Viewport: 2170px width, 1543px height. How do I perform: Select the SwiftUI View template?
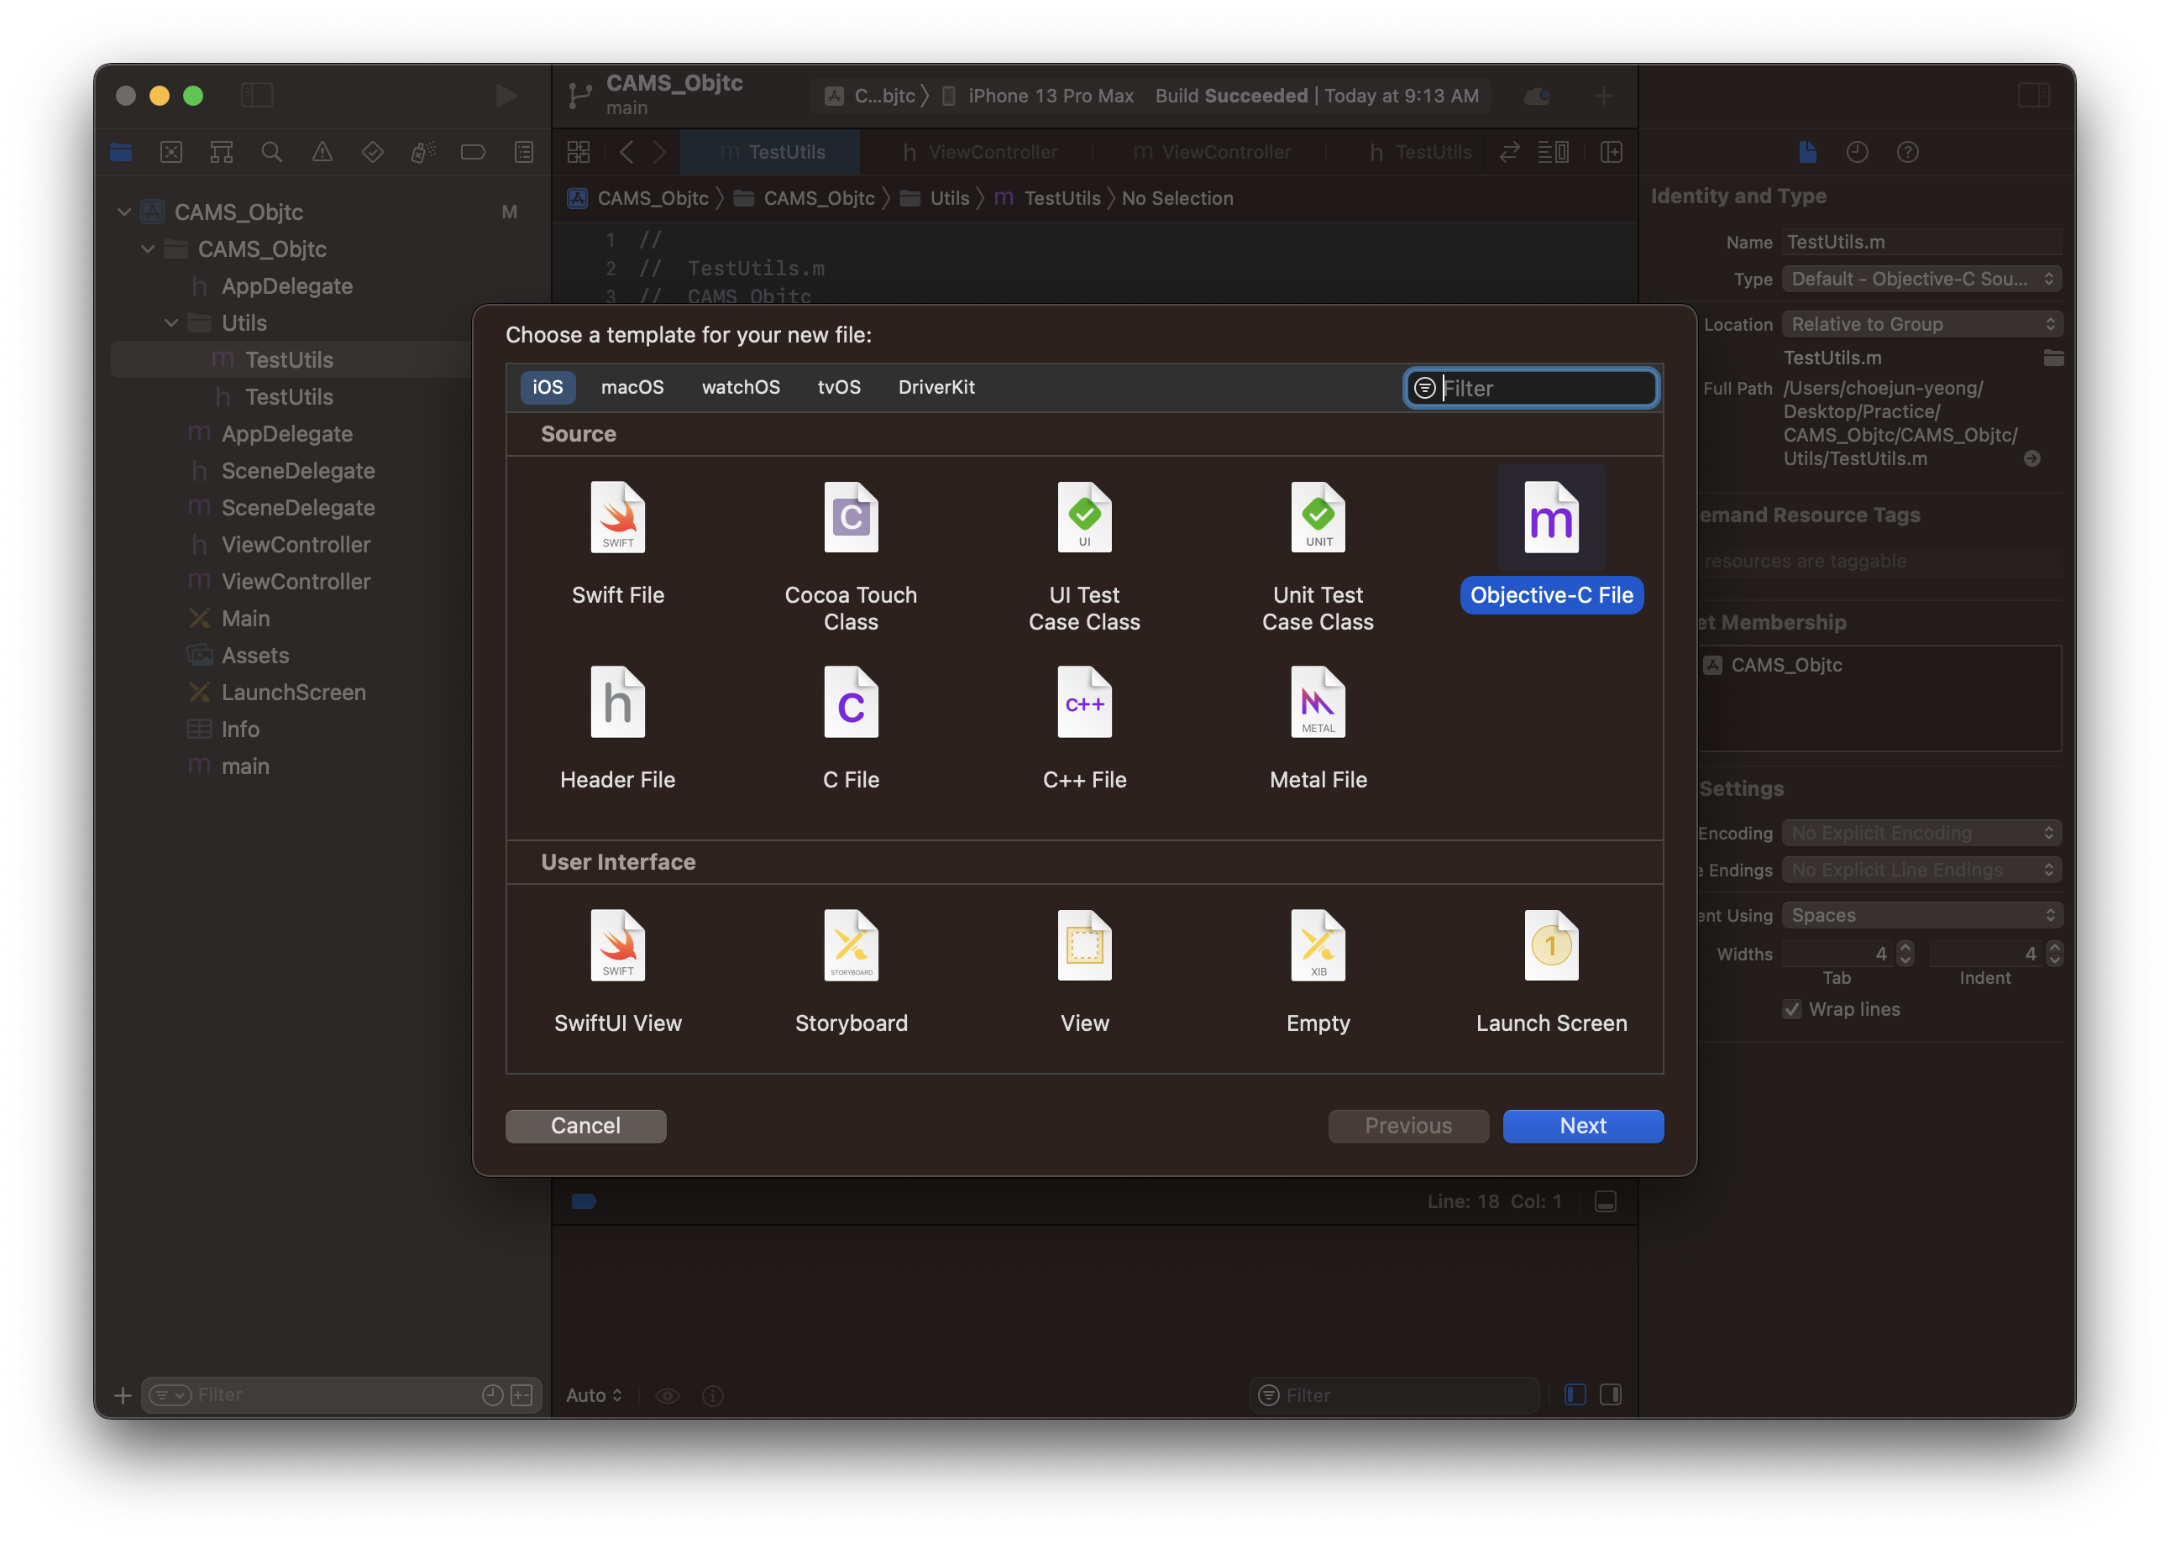click(x=618, y=946)
